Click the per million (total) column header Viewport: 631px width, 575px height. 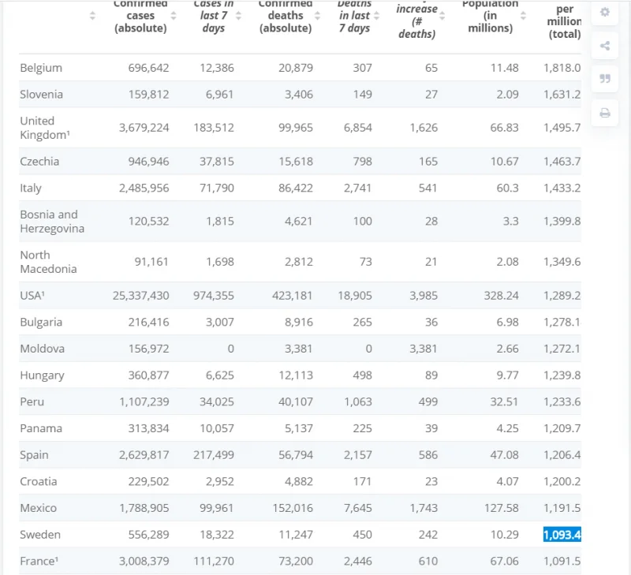[x=564, y=21]
